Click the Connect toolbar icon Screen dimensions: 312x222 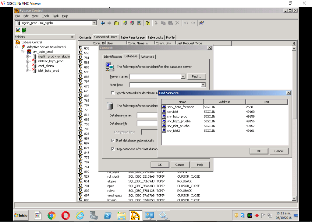[125, 23]
